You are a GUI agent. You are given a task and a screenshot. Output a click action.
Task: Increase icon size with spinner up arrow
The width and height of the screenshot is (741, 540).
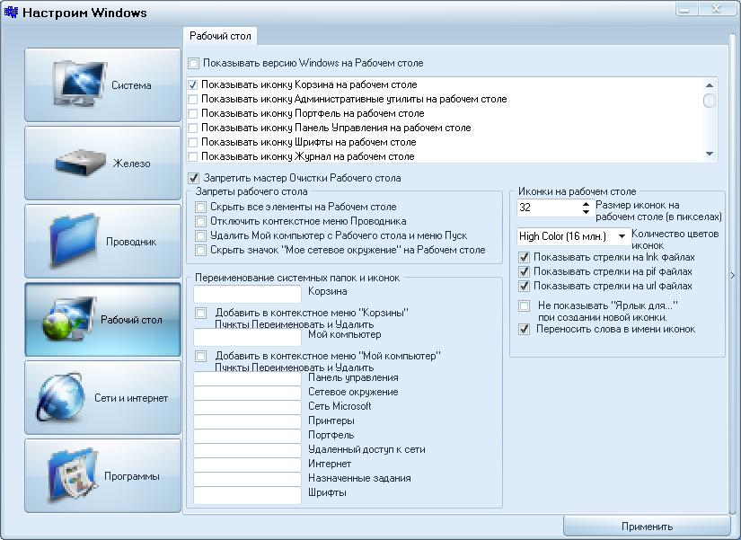586,204
